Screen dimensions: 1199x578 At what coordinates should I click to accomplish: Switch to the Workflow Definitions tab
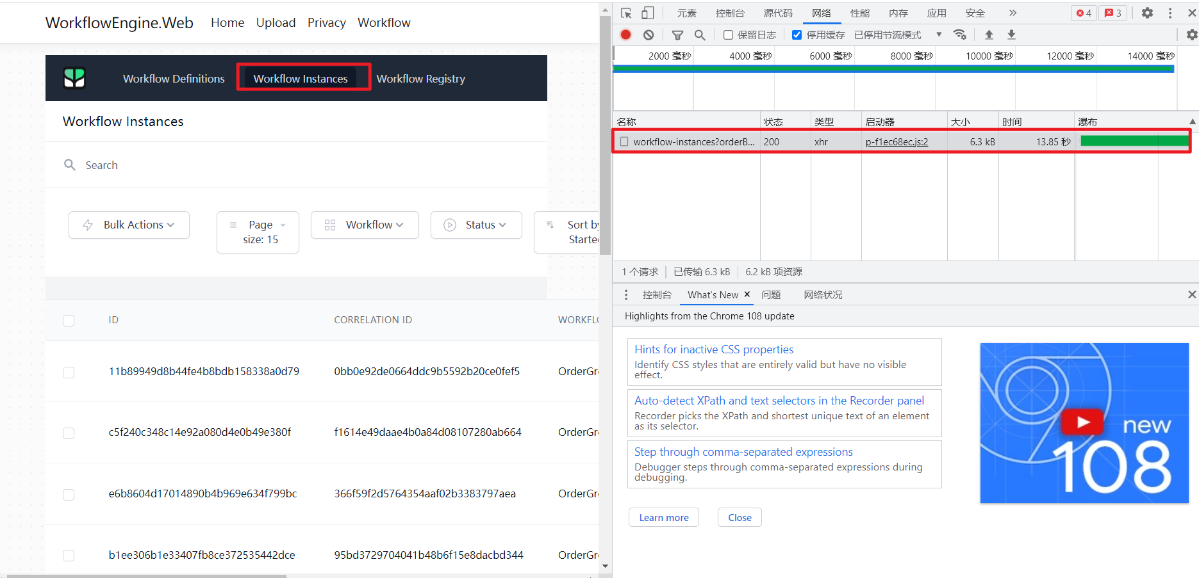174,78
